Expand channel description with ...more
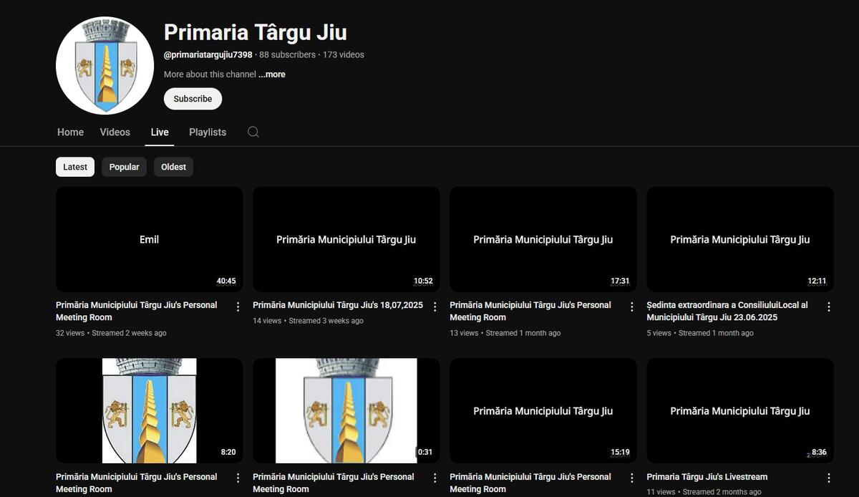This screenshot has height=497, width=859. pyautogui.click(x=271, y=74)
